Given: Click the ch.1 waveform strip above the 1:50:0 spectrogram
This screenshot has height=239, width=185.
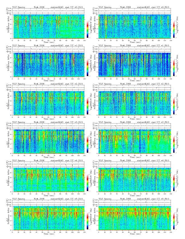Looking at the screenshot, I should coord(135,49).
